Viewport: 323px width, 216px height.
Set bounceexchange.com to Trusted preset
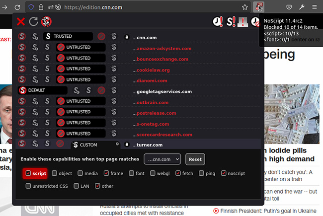click(x=47, y=58)
